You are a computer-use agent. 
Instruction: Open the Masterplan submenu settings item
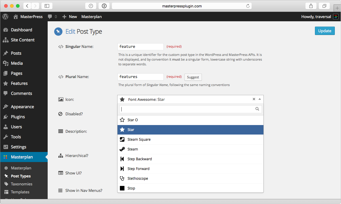[x=21, y=168]
